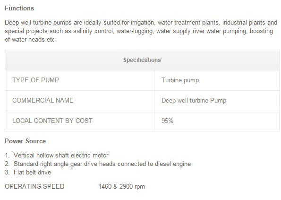Viewport: 281px width, 200px height.
Task: Select the LOCAL CONTENT BY COST cell
Action: tap(79, 121)
